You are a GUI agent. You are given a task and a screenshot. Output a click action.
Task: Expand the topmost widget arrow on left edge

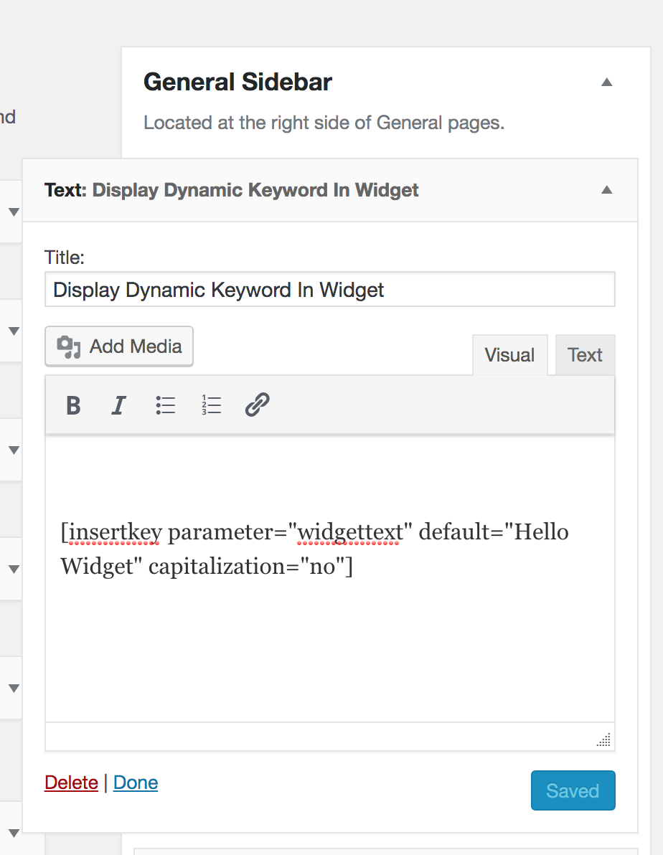tap(13, 212)
